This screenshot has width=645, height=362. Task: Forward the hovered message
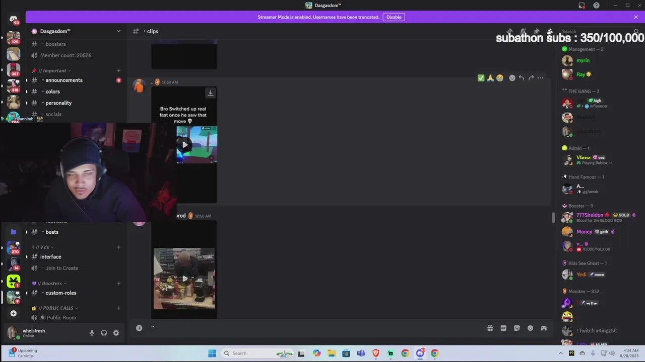pyautogui.click(x=531, y=78)
